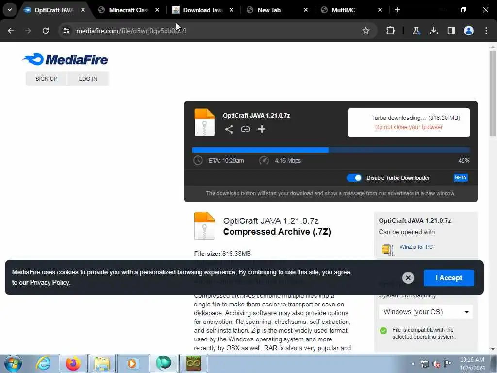Open Chrome three-dot menu
This screenshot has height=373, width=497.
(x=486, y=31)
